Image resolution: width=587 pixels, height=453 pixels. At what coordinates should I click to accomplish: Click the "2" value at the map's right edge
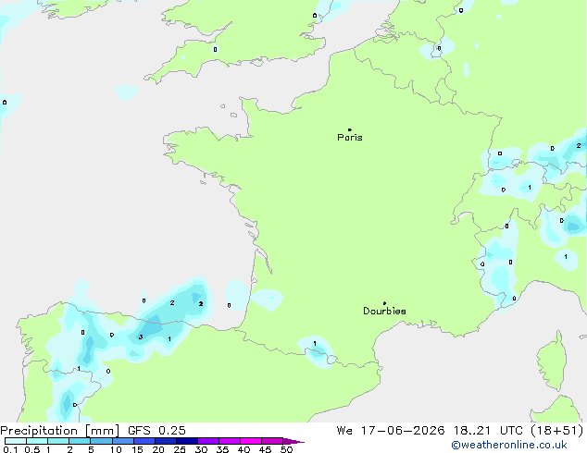(x=579, y=146)
